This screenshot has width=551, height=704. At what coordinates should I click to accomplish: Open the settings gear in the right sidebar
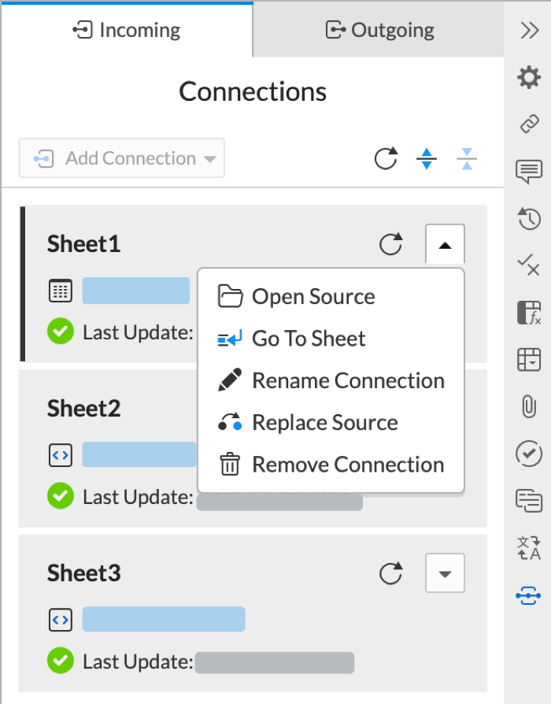pos(528,77)
